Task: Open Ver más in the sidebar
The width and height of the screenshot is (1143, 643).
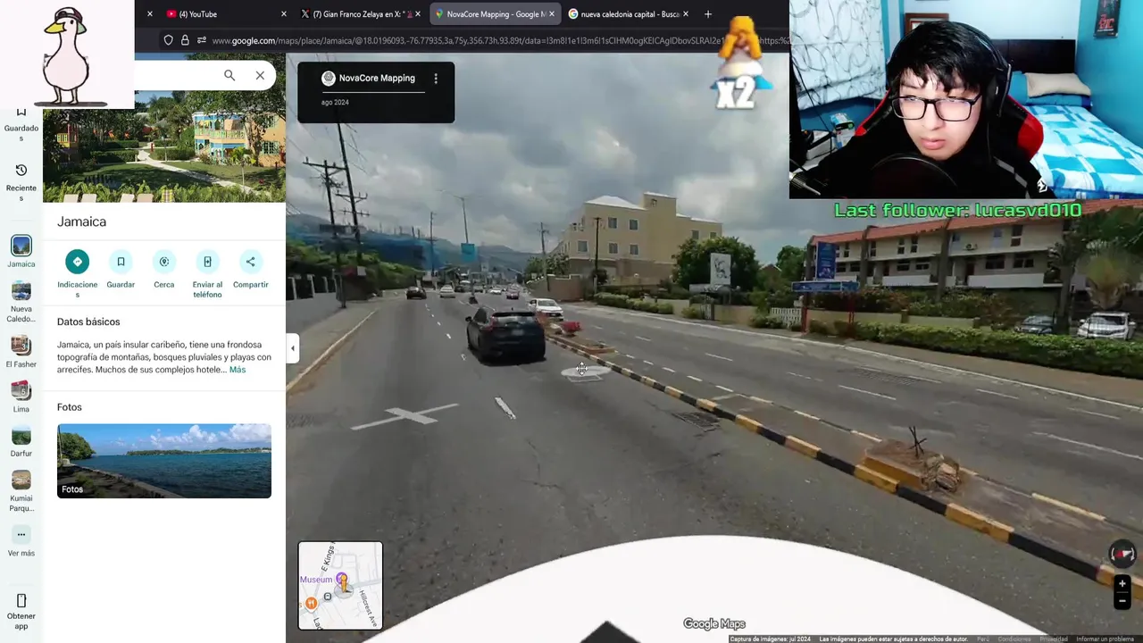Action: click(x=21, y=542)
